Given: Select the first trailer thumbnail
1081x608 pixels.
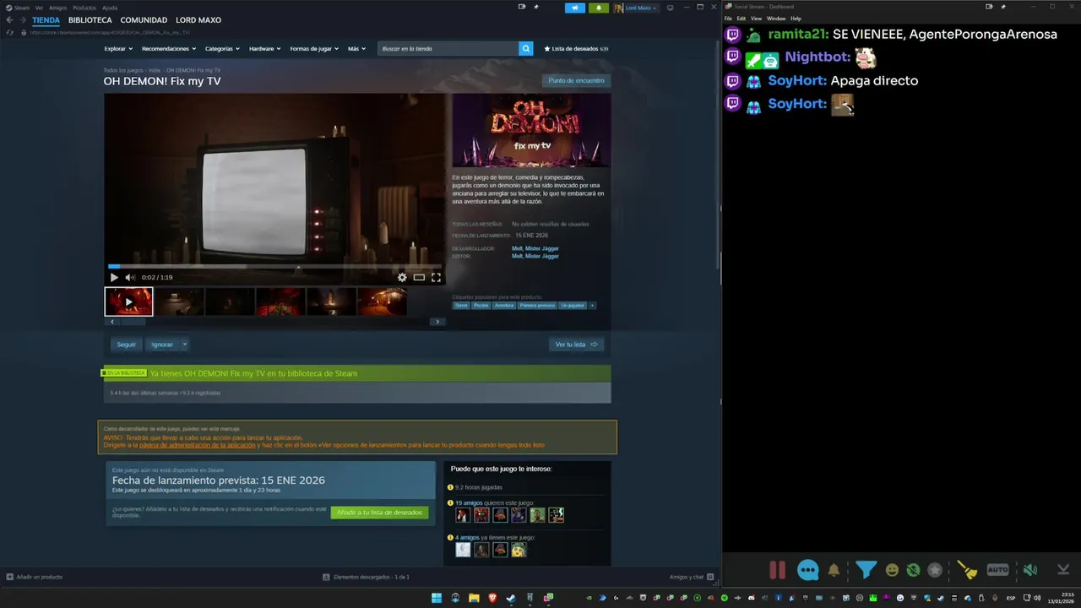Looking at the screenshot, I should pos(128,301).
